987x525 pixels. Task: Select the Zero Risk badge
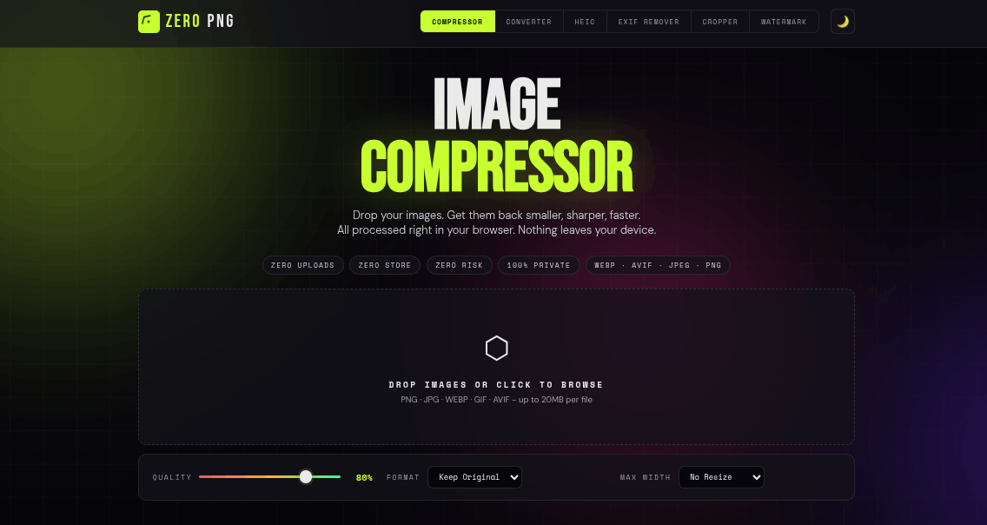click(x=459, y=265)
